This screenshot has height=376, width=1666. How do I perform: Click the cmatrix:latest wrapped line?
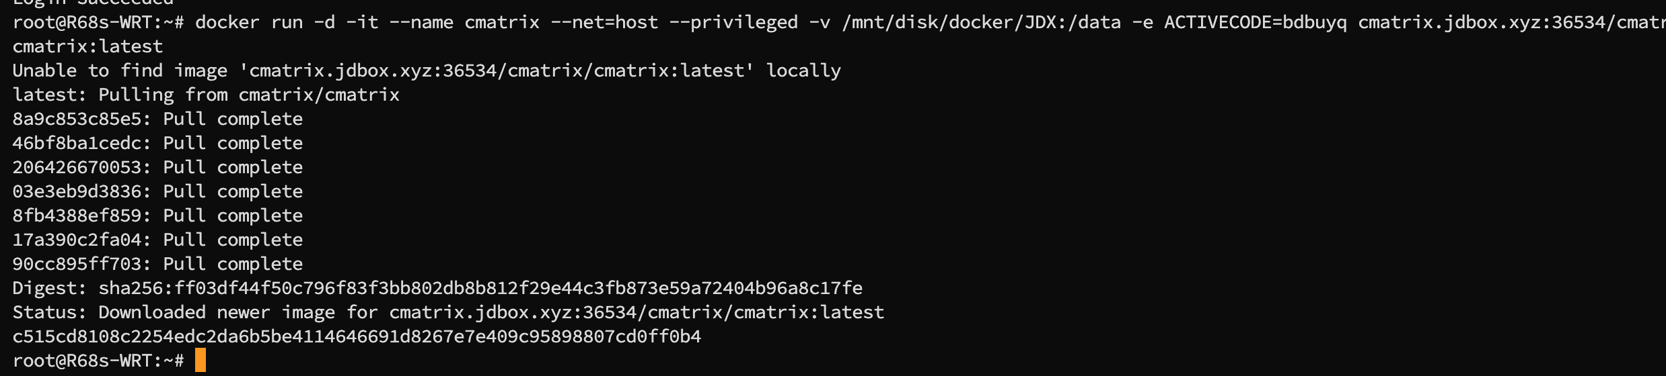click(87, 46)
